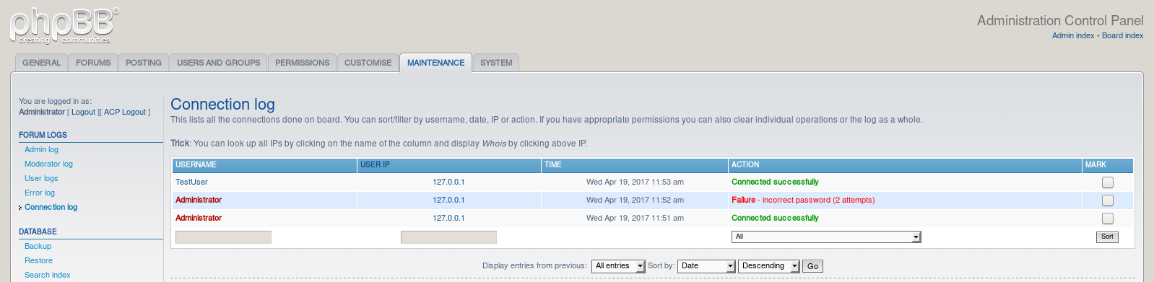Select the Maintenance tab
This screenshot has height=282, width=1154.
[435, 63]
